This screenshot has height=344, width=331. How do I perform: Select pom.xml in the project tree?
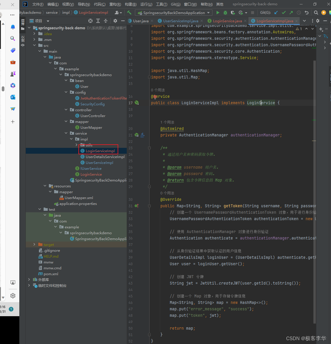pyautogui.click(x=51, y=274)
